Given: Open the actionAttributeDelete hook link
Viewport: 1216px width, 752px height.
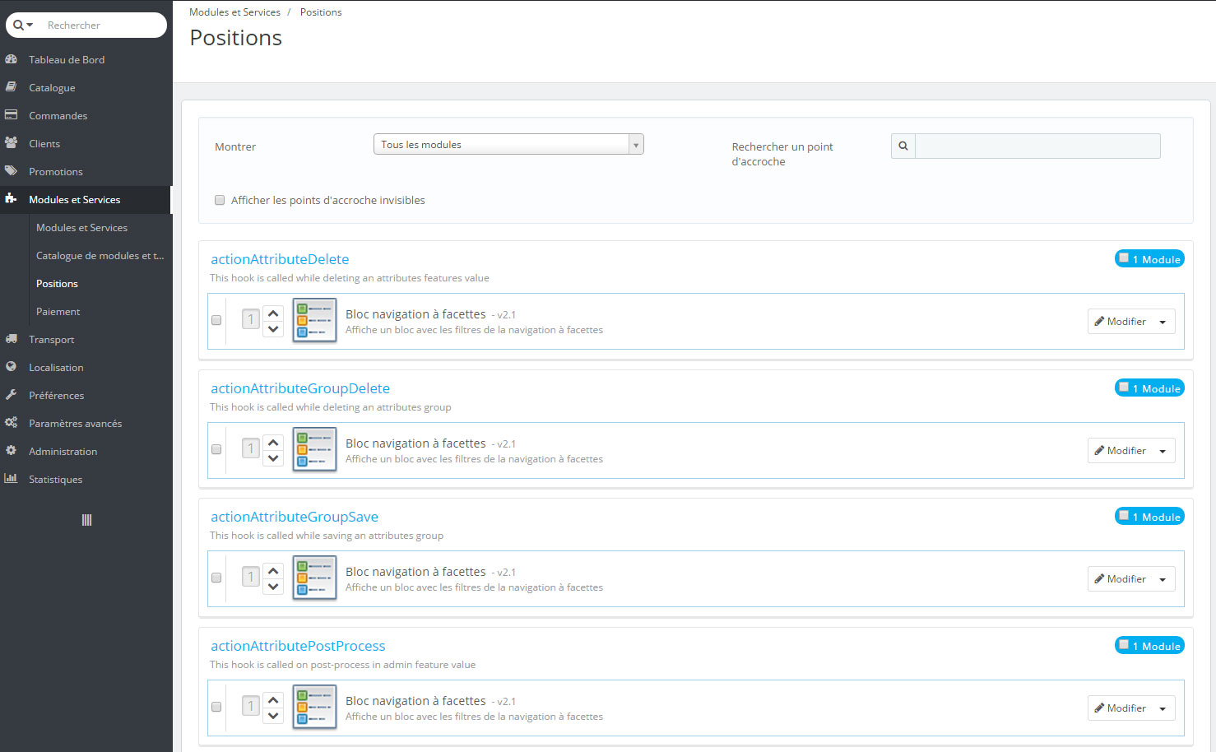Looking at the screenshot, I should [x=280, y=259].
